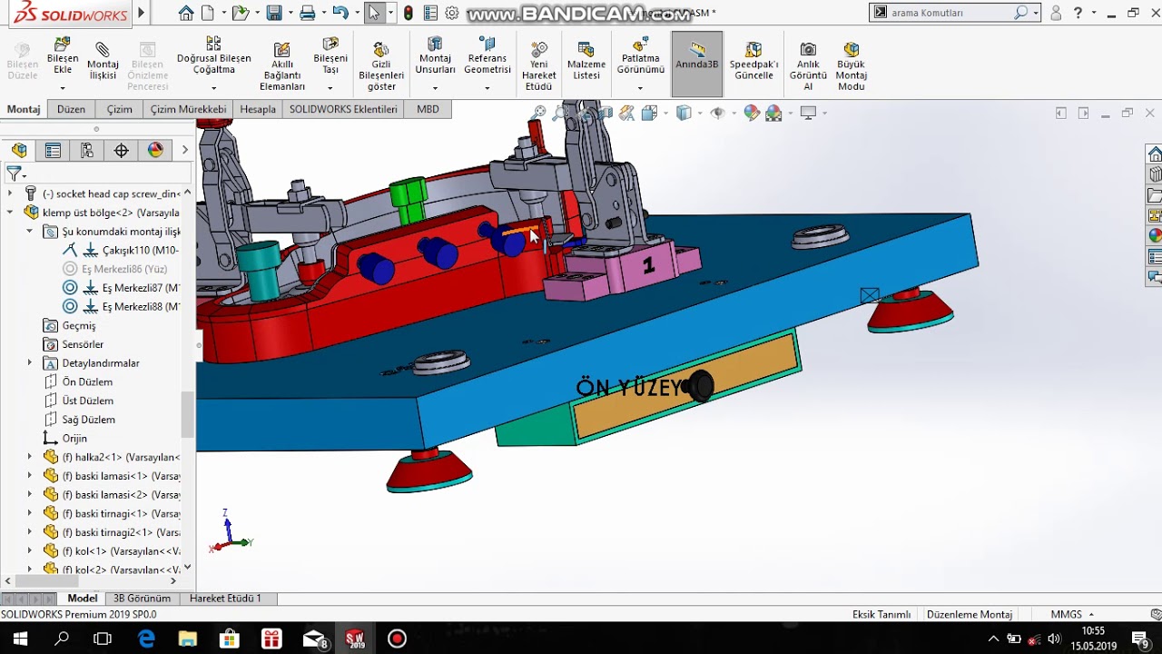The width and height of the screenshot is (1162, 654).
Task: Open Microsoft Edge from the taskbar
Action: (x=146, y=639)
